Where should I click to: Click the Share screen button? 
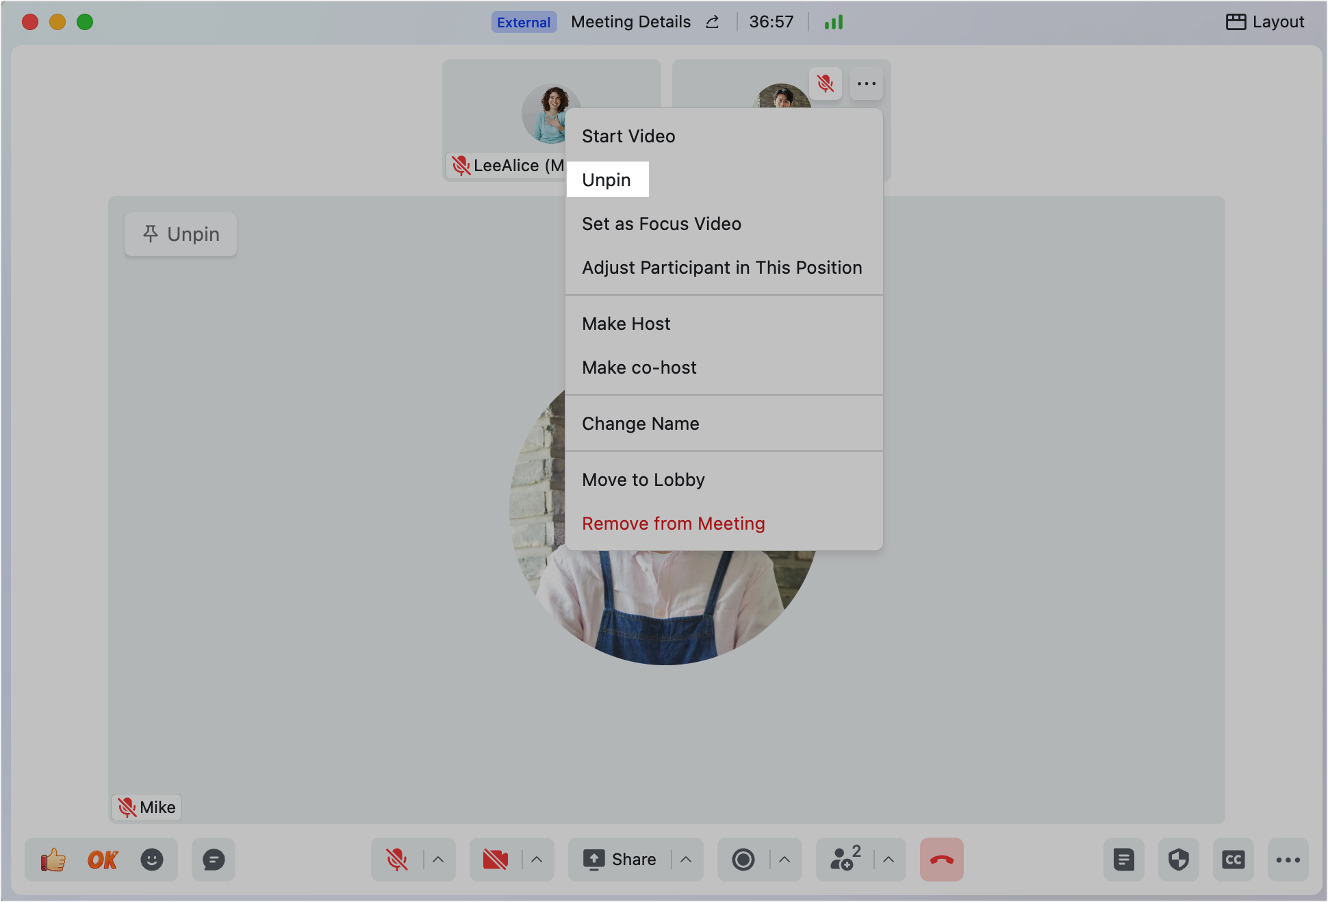click(620, 860)
